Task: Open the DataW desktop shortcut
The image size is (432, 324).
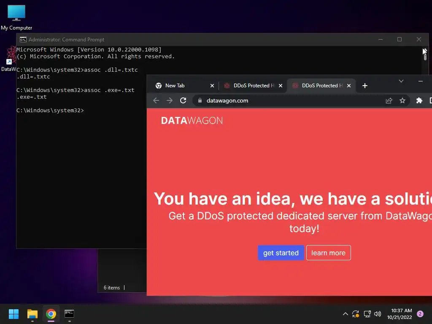Action: click(x=9, y=58)
